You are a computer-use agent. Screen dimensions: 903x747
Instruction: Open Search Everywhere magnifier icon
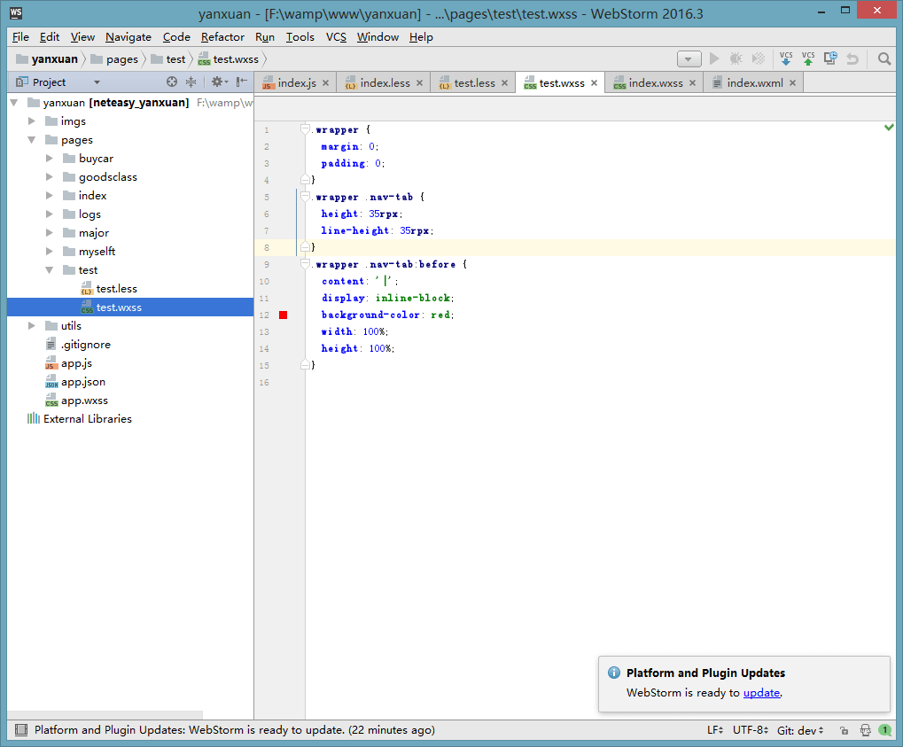coord(884,58)
